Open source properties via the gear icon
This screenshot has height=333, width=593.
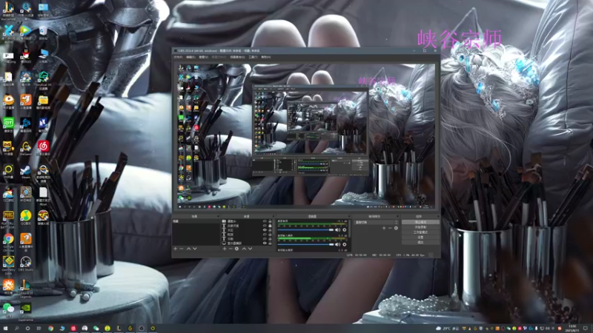click(236, 249)
